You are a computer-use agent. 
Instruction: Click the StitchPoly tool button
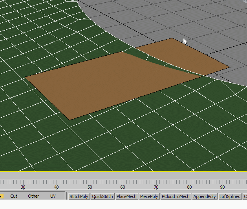pyautogui.click(x=79, y=196)
